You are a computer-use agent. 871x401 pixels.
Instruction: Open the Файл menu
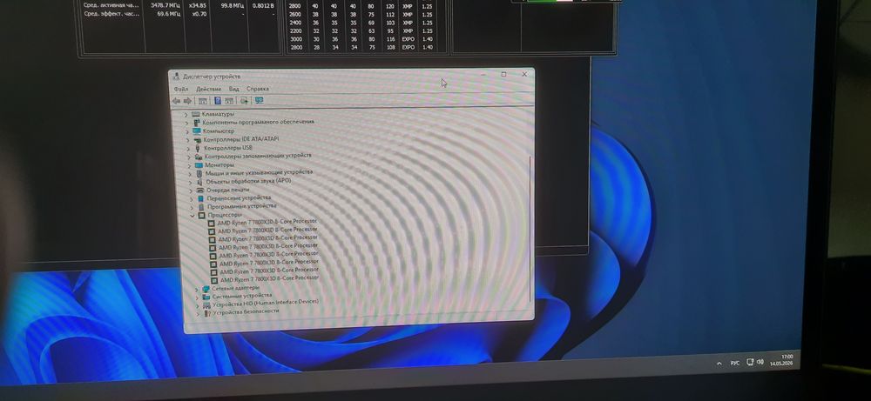click(181, 89)
